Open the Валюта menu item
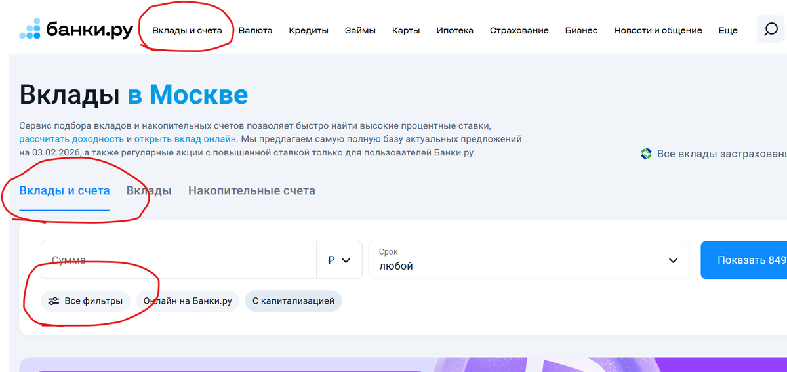Image resolution: width=787 pixels, height=372 pixels. (255, 30)
